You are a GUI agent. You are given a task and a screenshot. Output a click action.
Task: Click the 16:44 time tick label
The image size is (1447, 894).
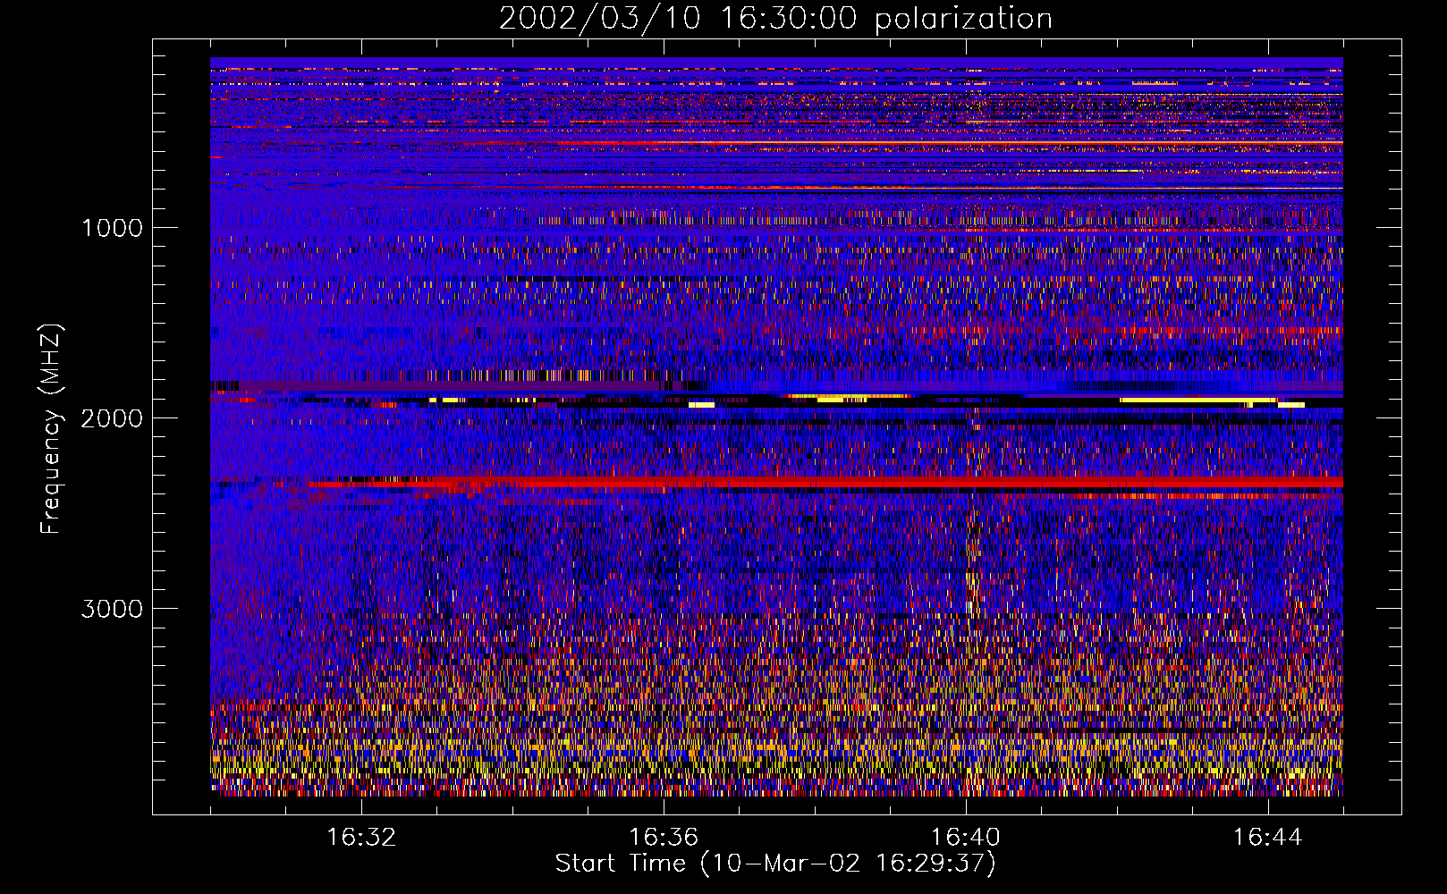point(1268,838)
